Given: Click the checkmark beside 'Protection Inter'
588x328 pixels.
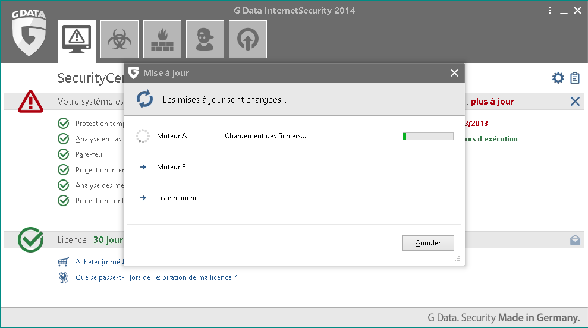Looking at the screenshot, I should (x=64, y=170).
